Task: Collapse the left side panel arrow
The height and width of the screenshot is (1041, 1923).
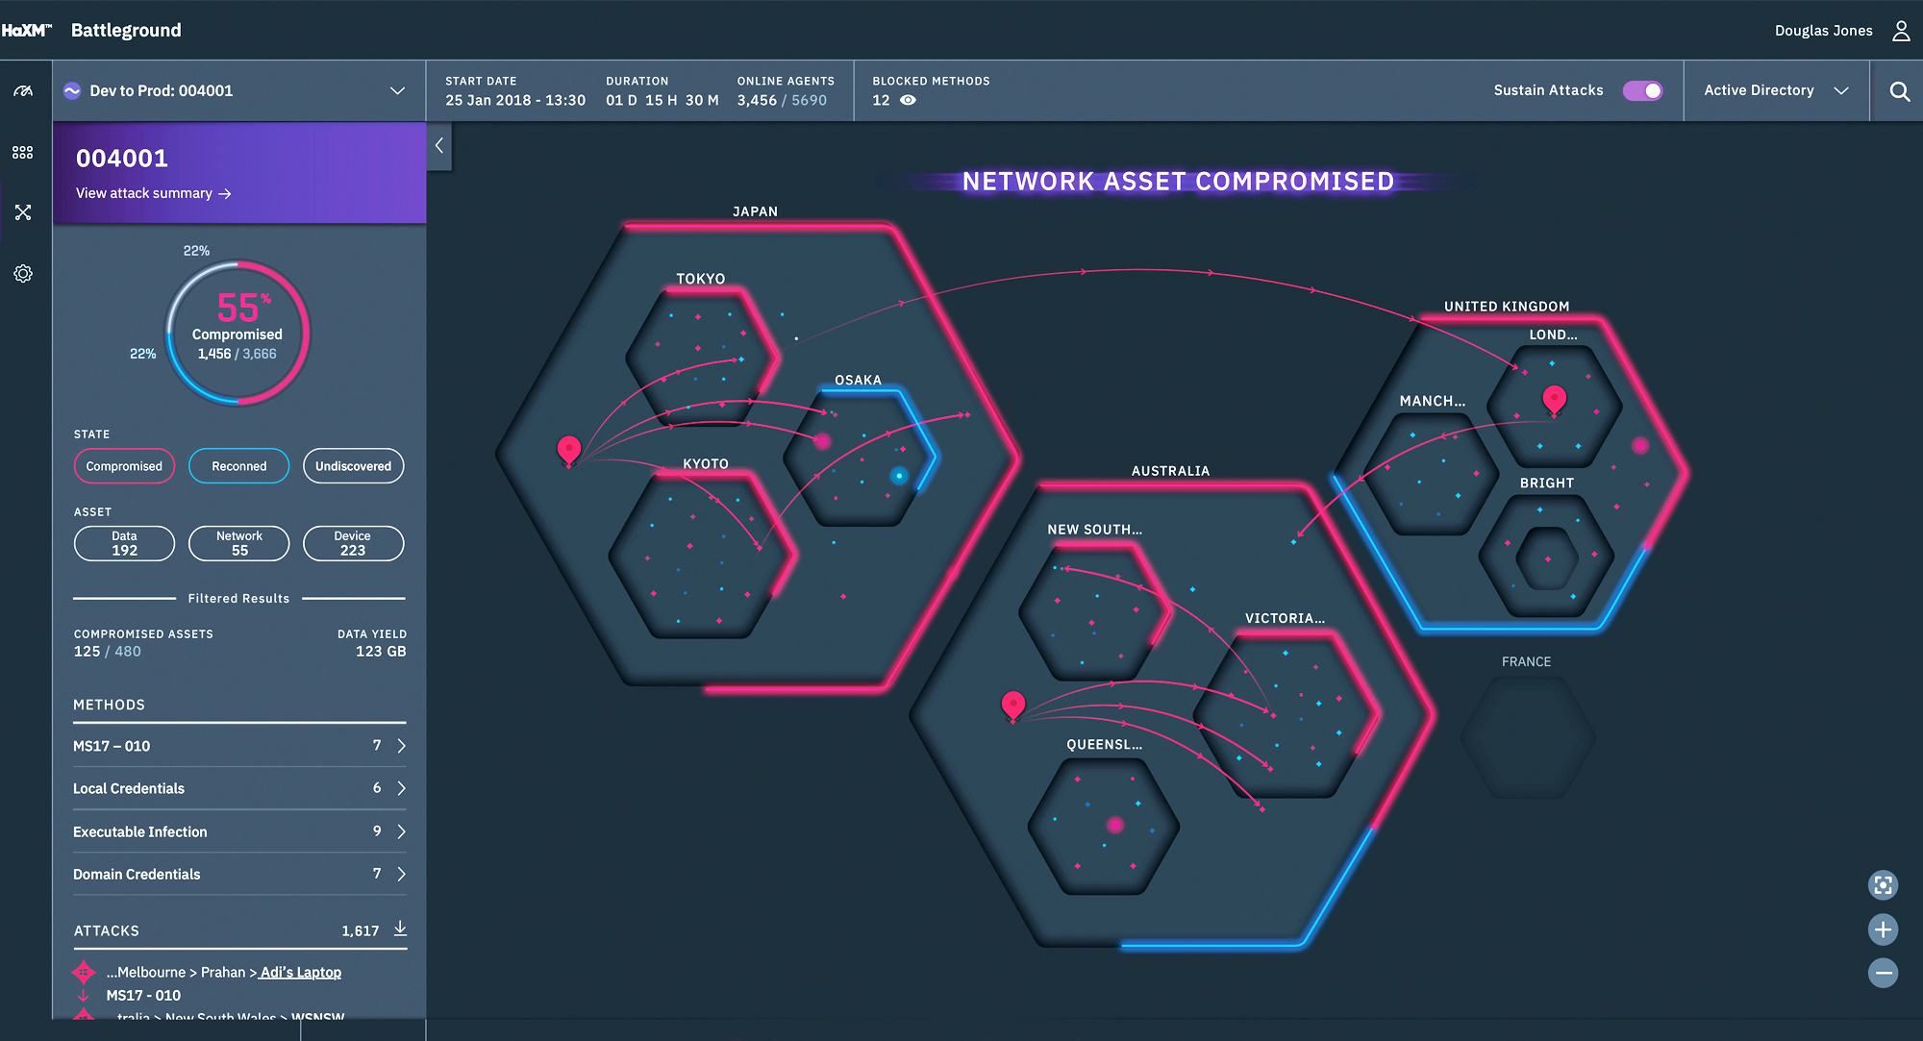Action: pos(439,146)
